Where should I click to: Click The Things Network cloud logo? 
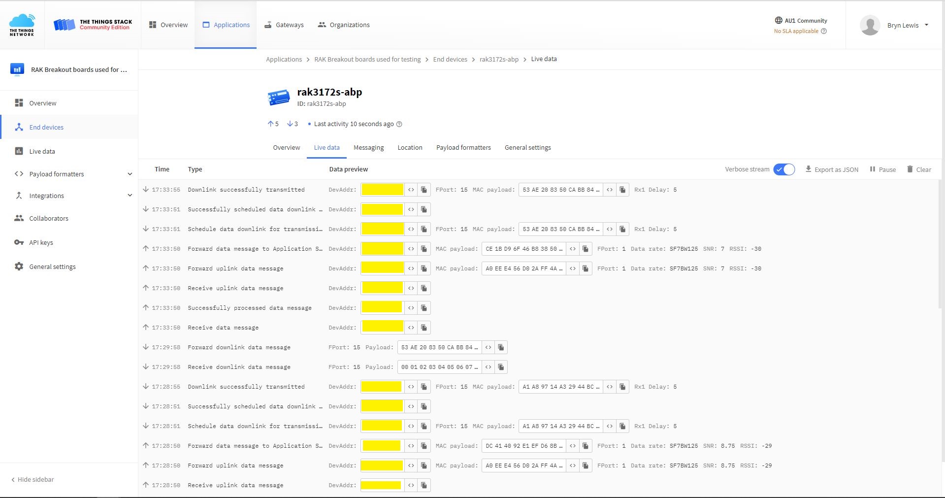coord(22,25)
